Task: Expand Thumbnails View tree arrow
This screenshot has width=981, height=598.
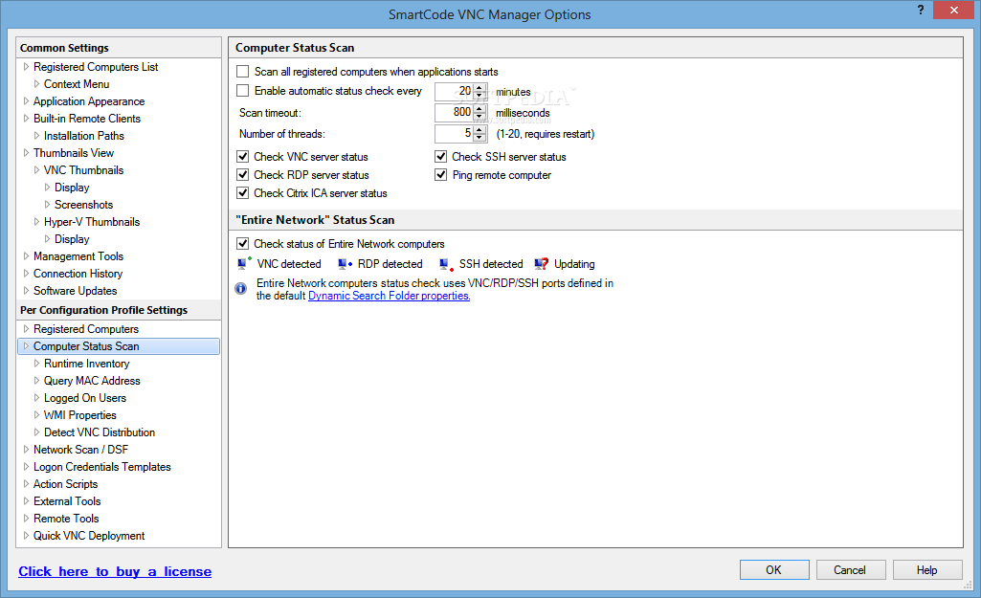Action: pyautogui.click(x=26, y=153)
